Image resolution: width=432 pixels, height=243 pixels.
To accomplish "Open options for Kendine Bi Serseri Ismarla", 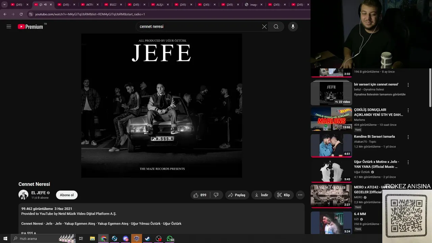I will (408, 137).
